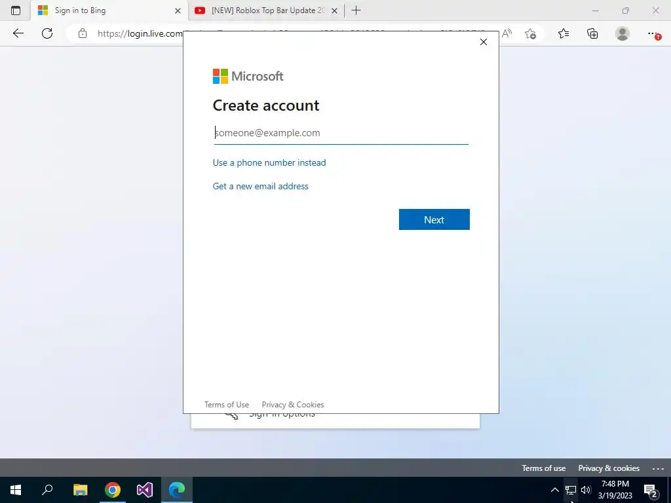Open the notification center icon
671x503 pixels.
[651, 490]
